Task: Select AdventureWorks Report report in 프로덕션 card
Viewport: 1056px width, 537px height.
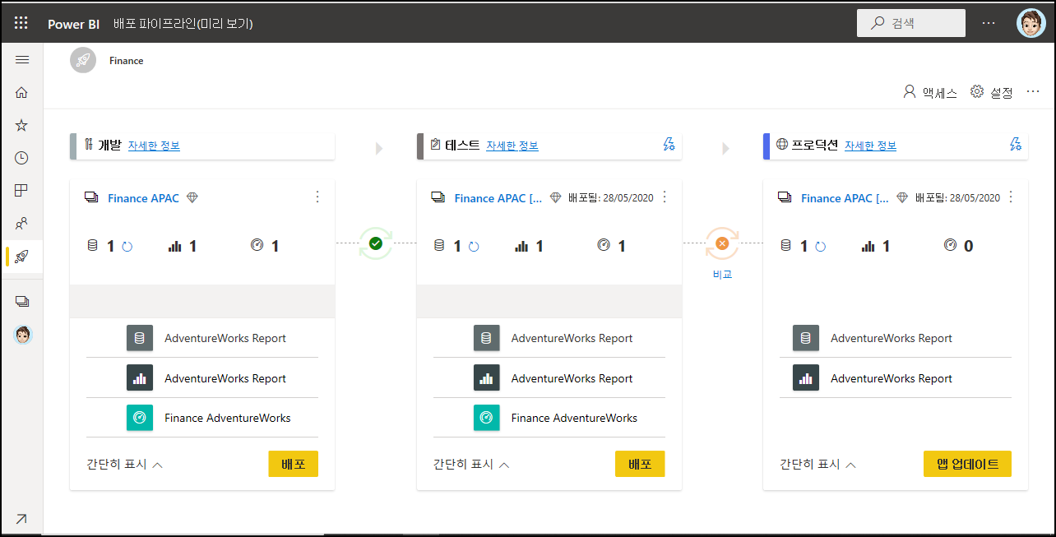Action: coord(896,378)
